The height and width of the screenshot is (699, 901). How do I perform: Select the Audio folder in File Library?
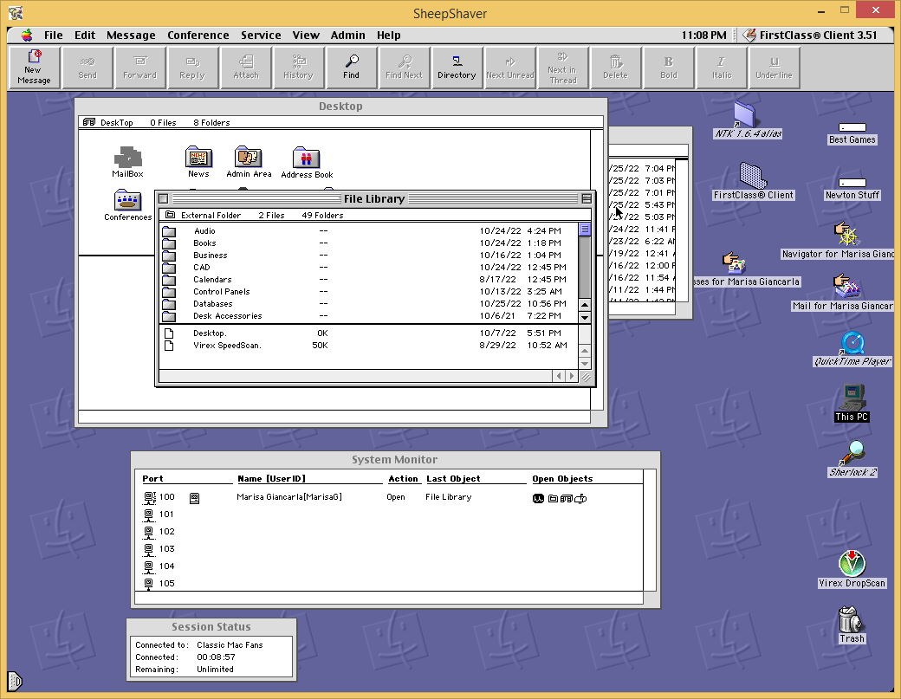(x=369, y=231)
